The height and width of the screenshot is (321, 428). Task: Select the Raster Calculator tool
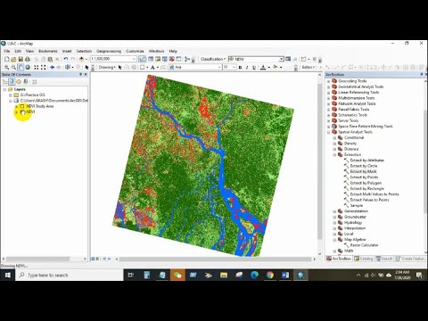point(364,245)
